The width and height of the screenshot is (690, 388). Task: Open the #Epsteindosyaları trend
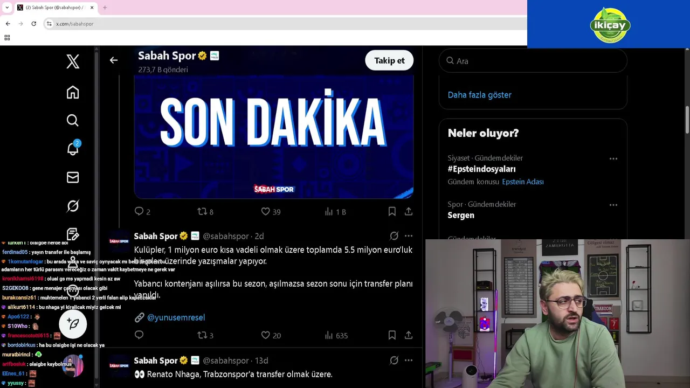point(481,169)
